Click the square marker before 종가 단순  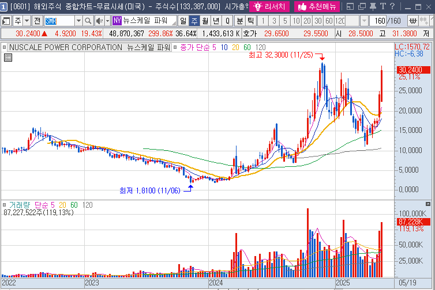pos(175,47)
